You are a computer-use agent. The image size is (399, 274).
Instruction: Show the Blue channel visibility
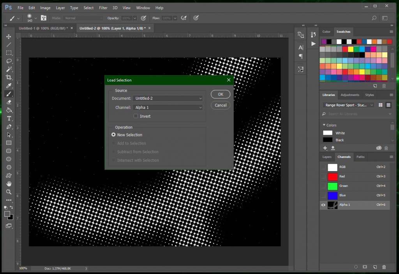[x=323, y=195]
